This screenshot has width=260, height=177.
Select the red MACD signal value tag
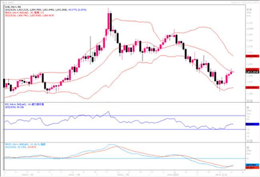point(251,167)
